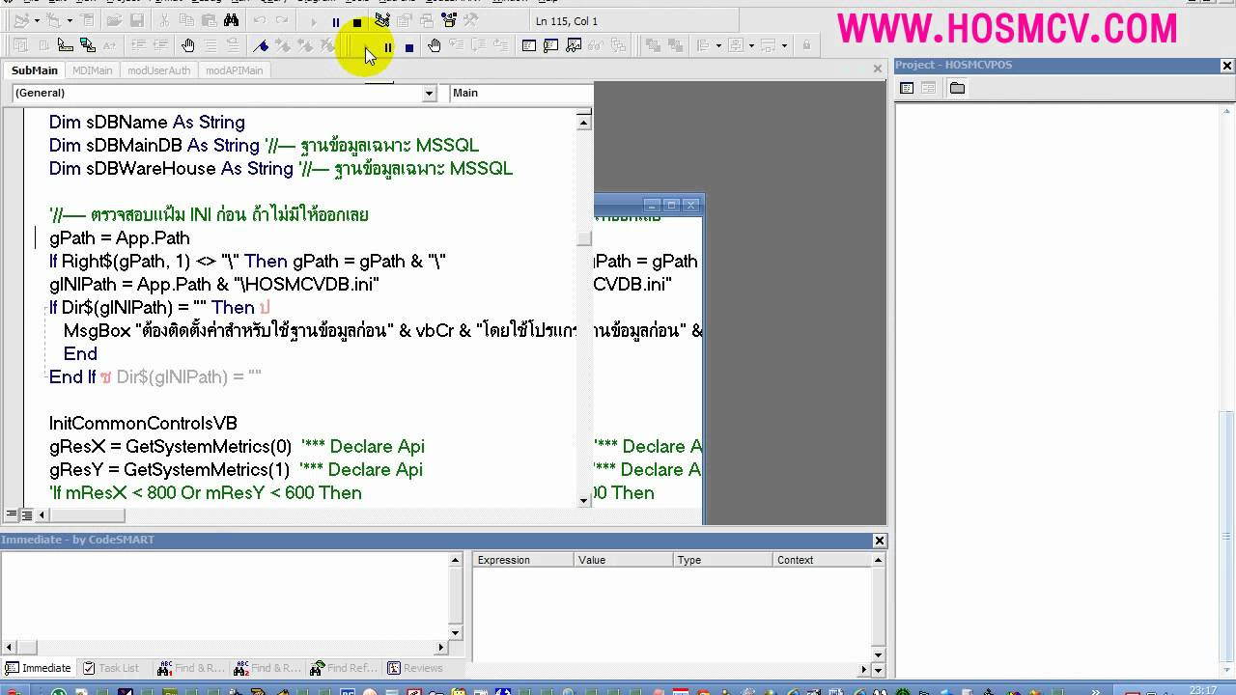Close the Project HOSMCVPOS panel

pos(1227,66)
